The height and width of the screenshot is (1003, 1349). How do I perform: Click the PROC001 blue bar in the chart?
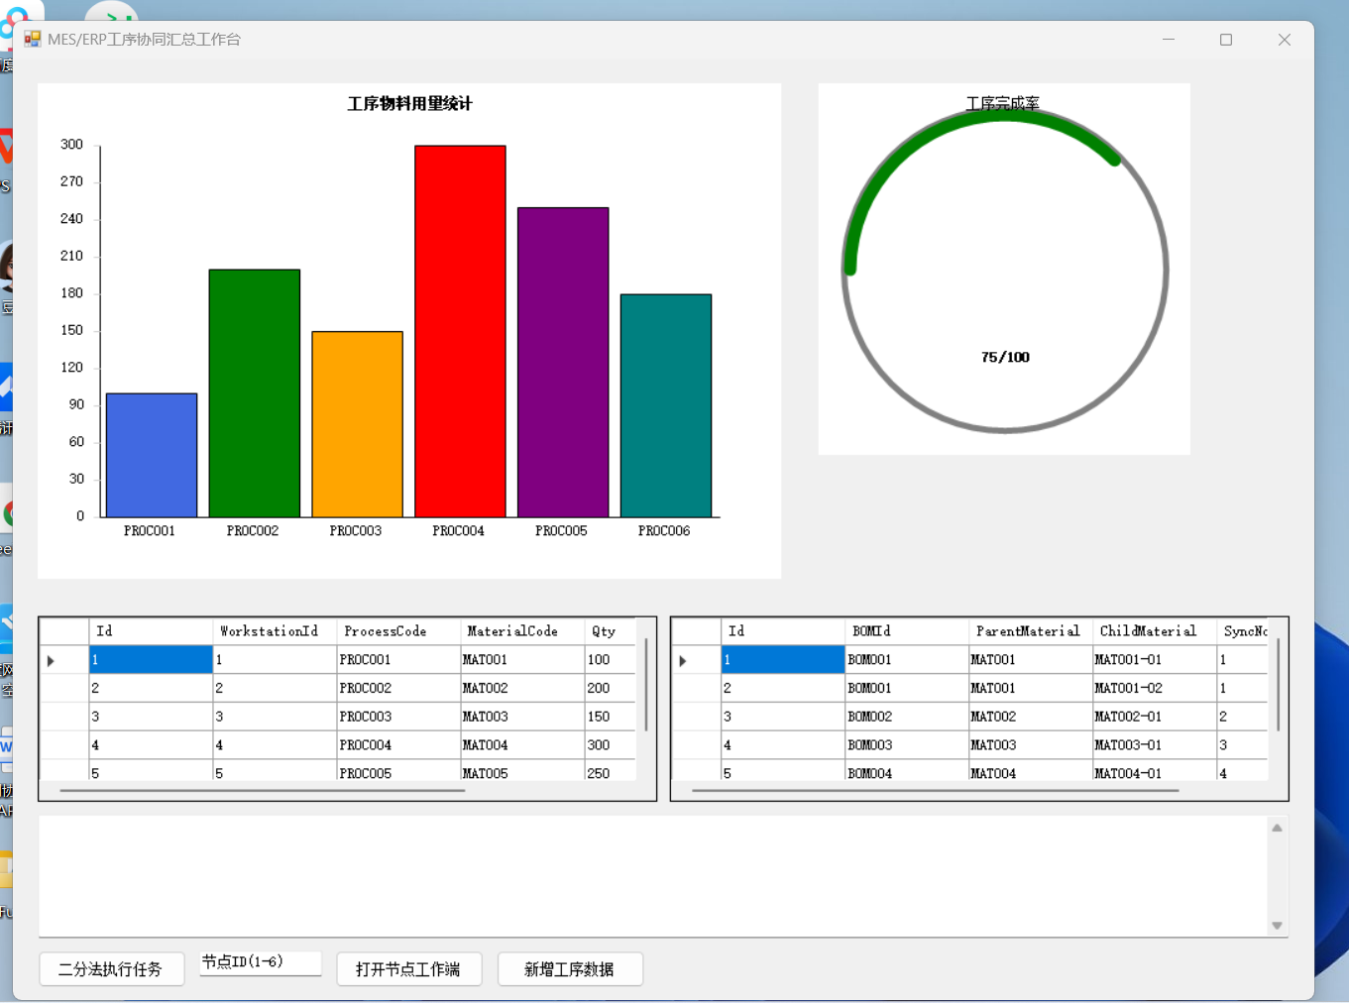coord(152,455)
